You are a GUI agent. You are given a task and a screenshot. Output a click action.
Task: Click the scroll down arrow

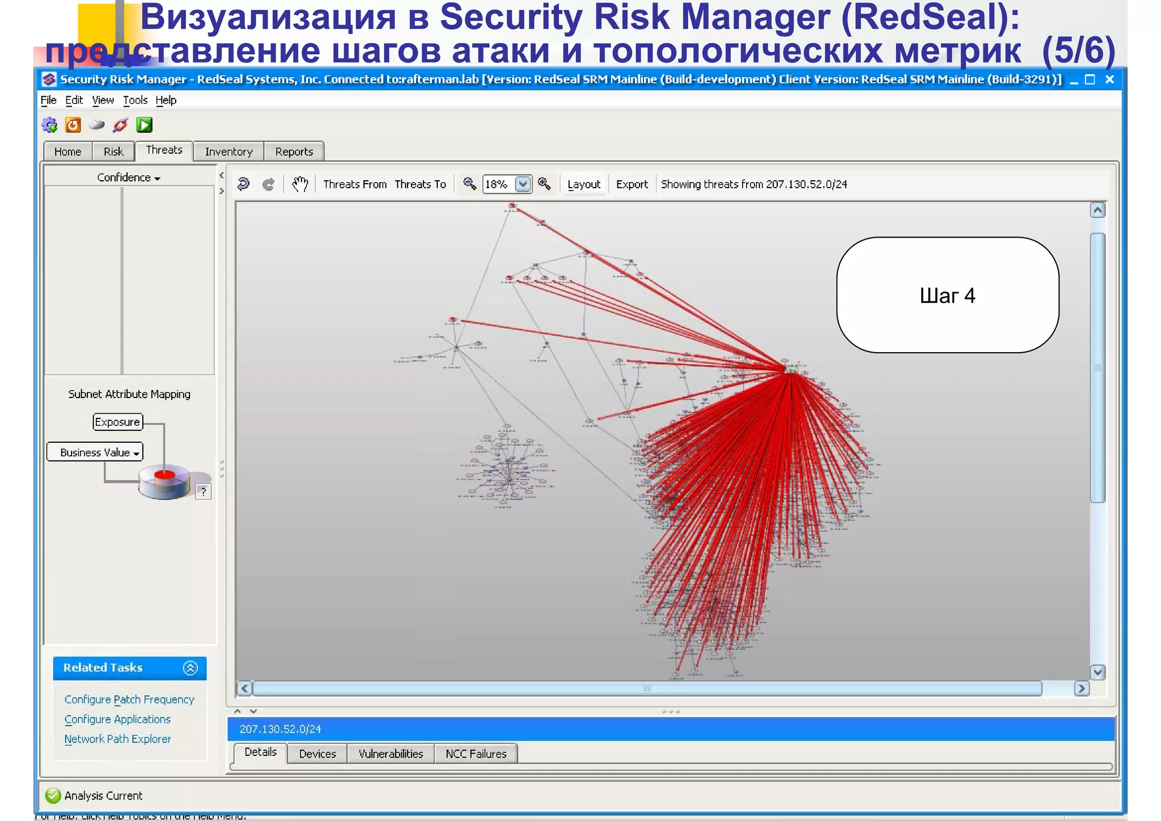click(1098, 672)
